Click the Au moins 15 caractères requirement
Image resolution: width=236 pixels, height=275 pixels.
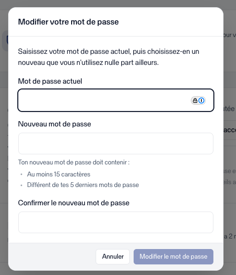59,175
